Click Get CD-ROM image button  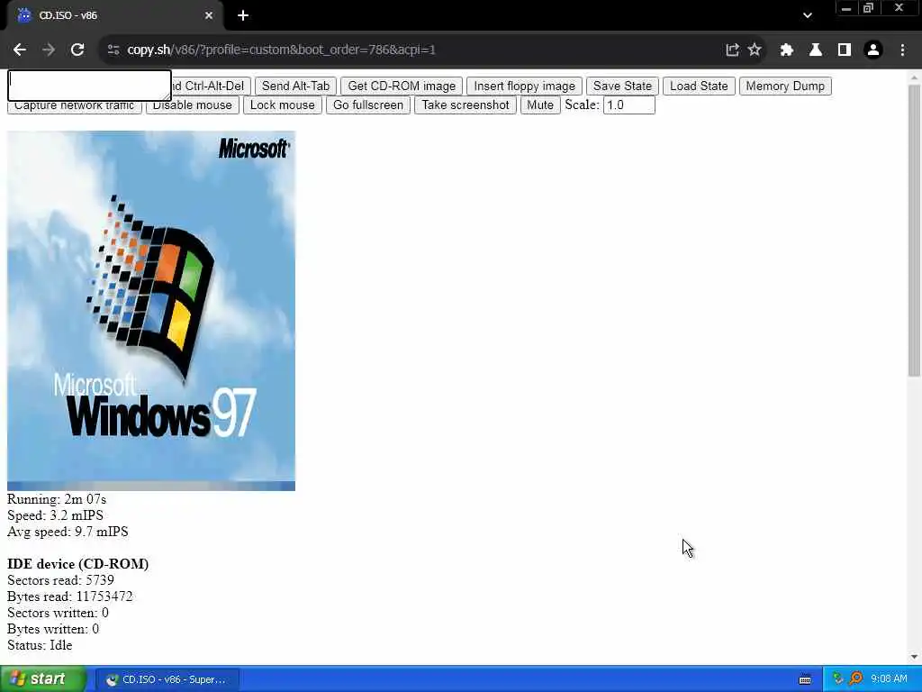pos(402,86)
